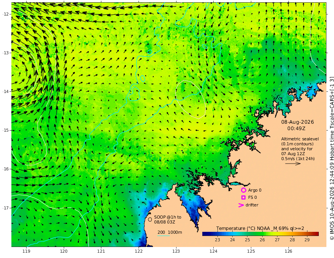Click the longitude 122 axis label
Screen dimensions: 334x258
(139, 252)
